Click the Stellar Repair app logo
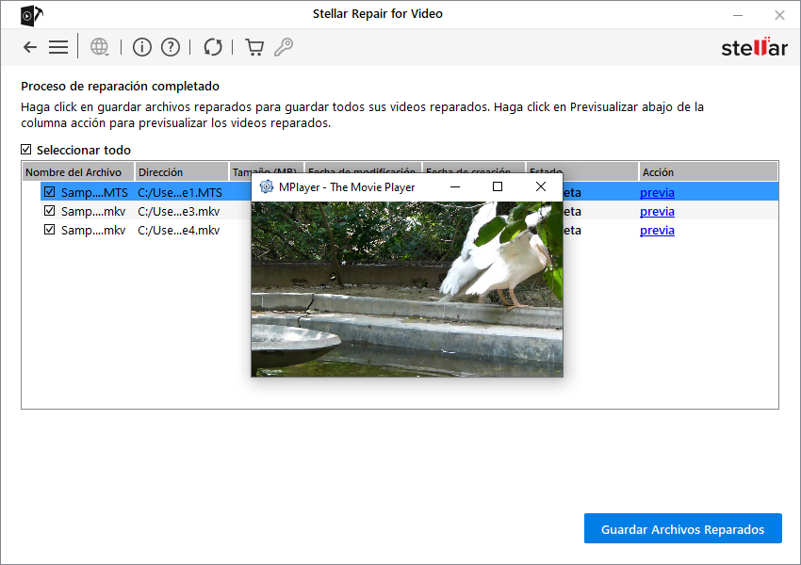Screen dimensions: 801x565 coord(31,15)
